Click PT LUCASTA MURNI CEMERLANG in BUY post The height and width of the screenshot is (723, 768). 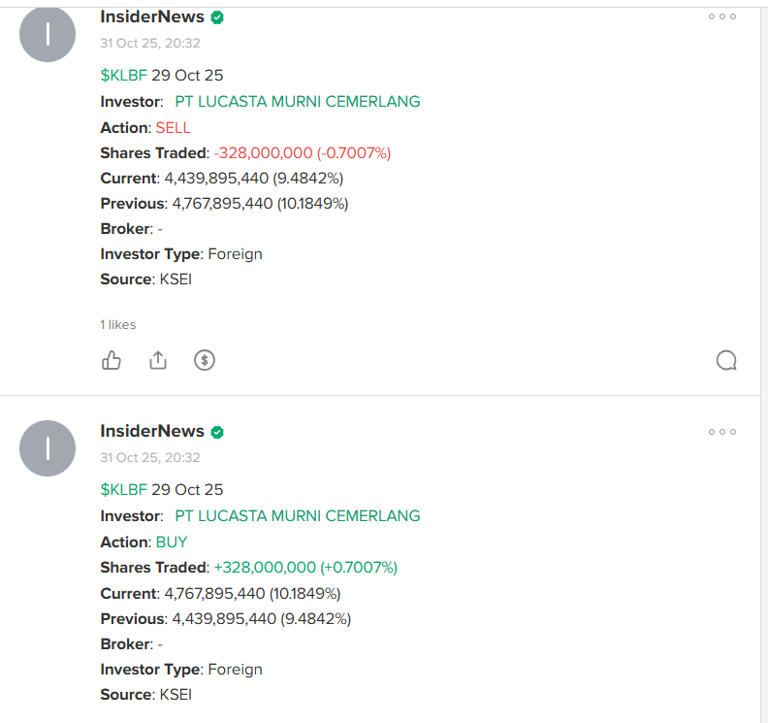(x=298, y=516)
